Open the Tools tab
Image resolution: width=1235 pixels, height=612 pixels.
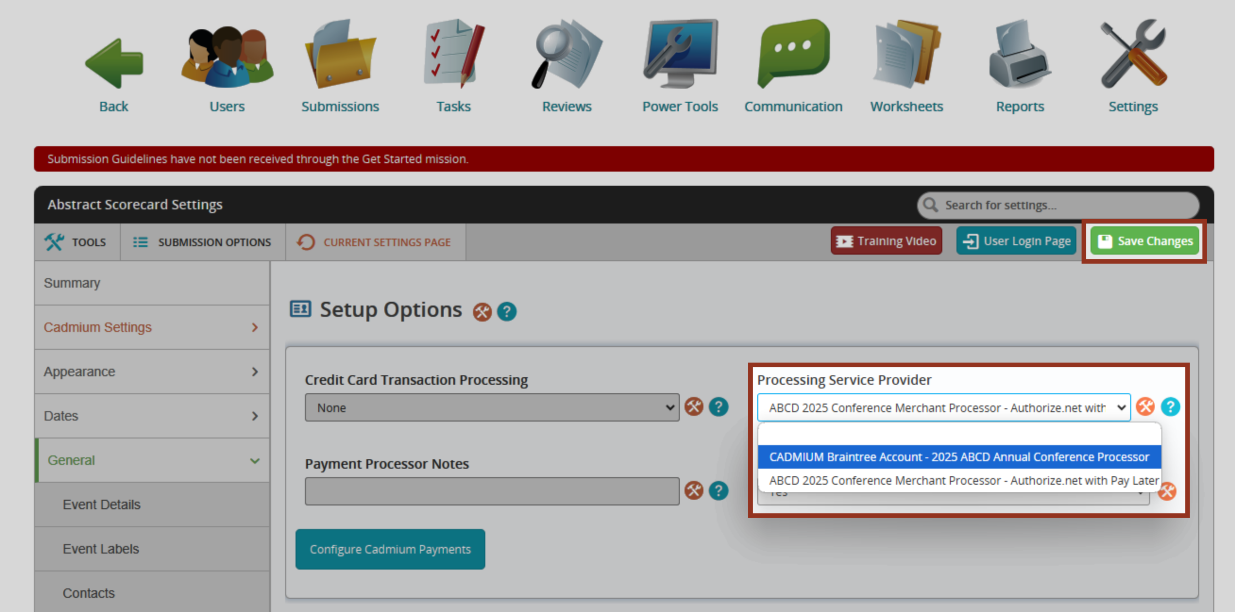pyautogui.click(x=76, y=242)
